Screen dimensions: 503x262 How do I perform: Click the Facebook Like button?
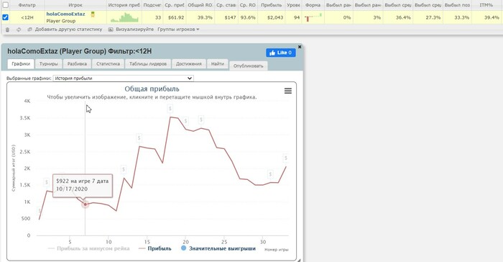281,53
